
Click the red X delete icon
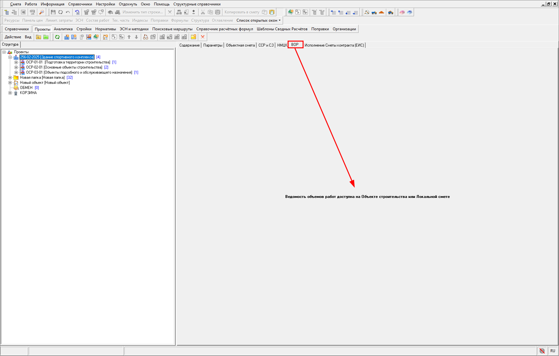point(203,37)
